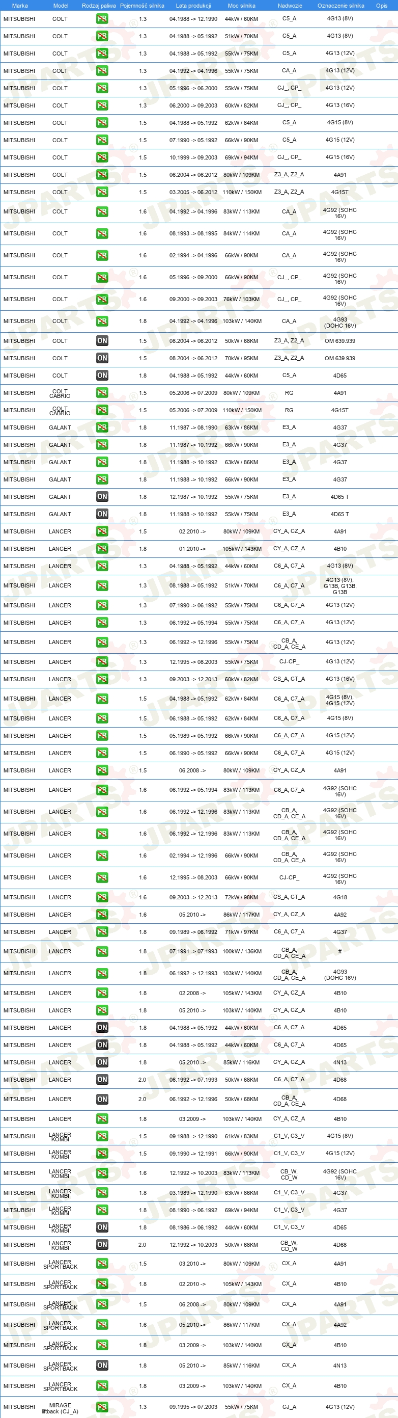Click the Rodzaj paliwa column header
Image resolution: width=398 pixels, height=1418 pixels.
click(x=99, y=6)
